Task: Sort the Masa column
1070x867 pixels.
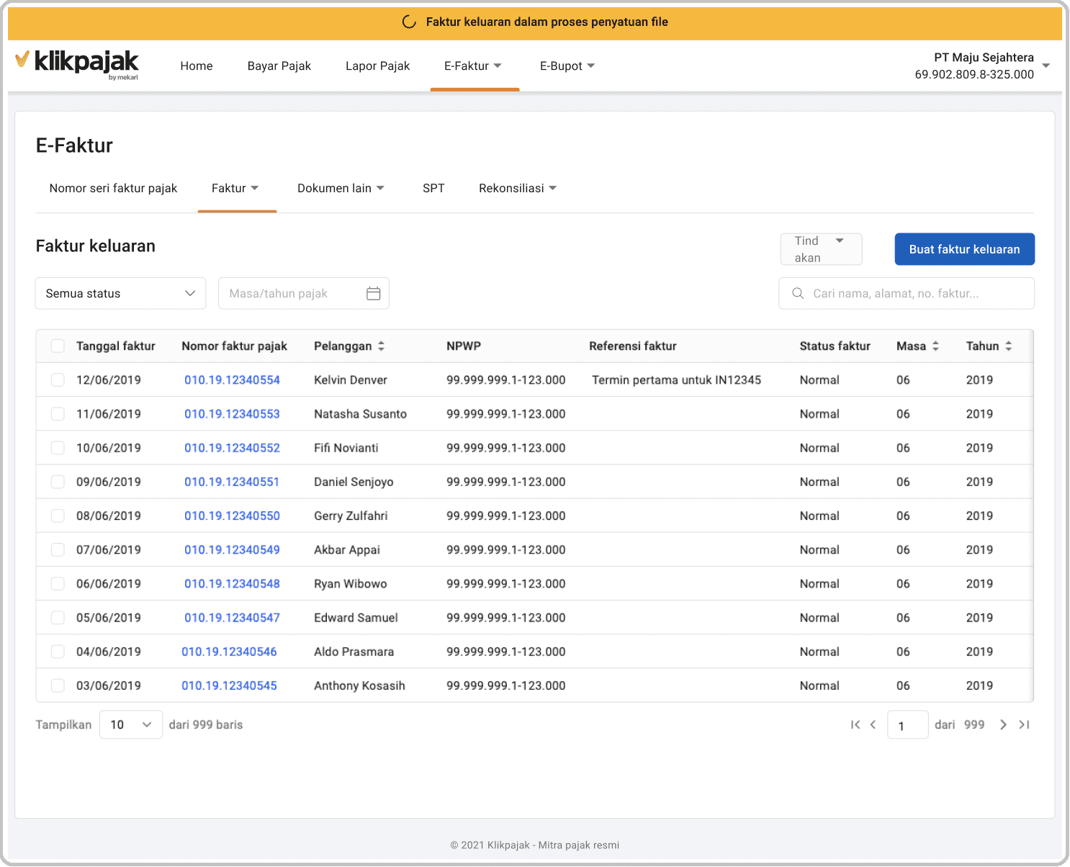Action: pos(936,346)
